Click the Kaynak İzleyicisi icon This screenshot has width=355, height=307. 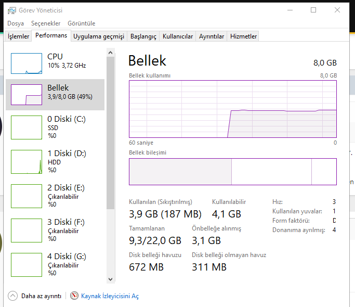click(74, 296)
